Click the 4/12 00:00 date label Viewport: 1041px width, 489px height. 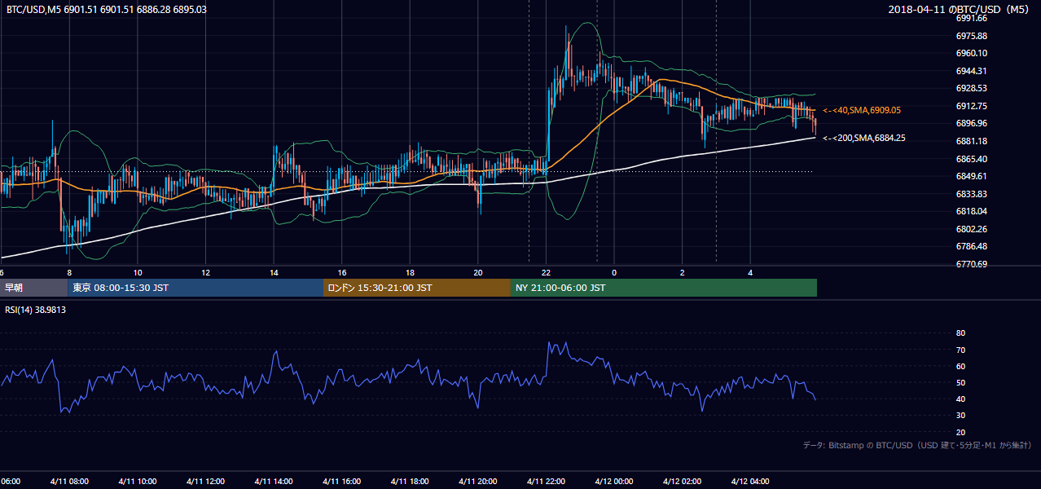[x=614, y=482]
